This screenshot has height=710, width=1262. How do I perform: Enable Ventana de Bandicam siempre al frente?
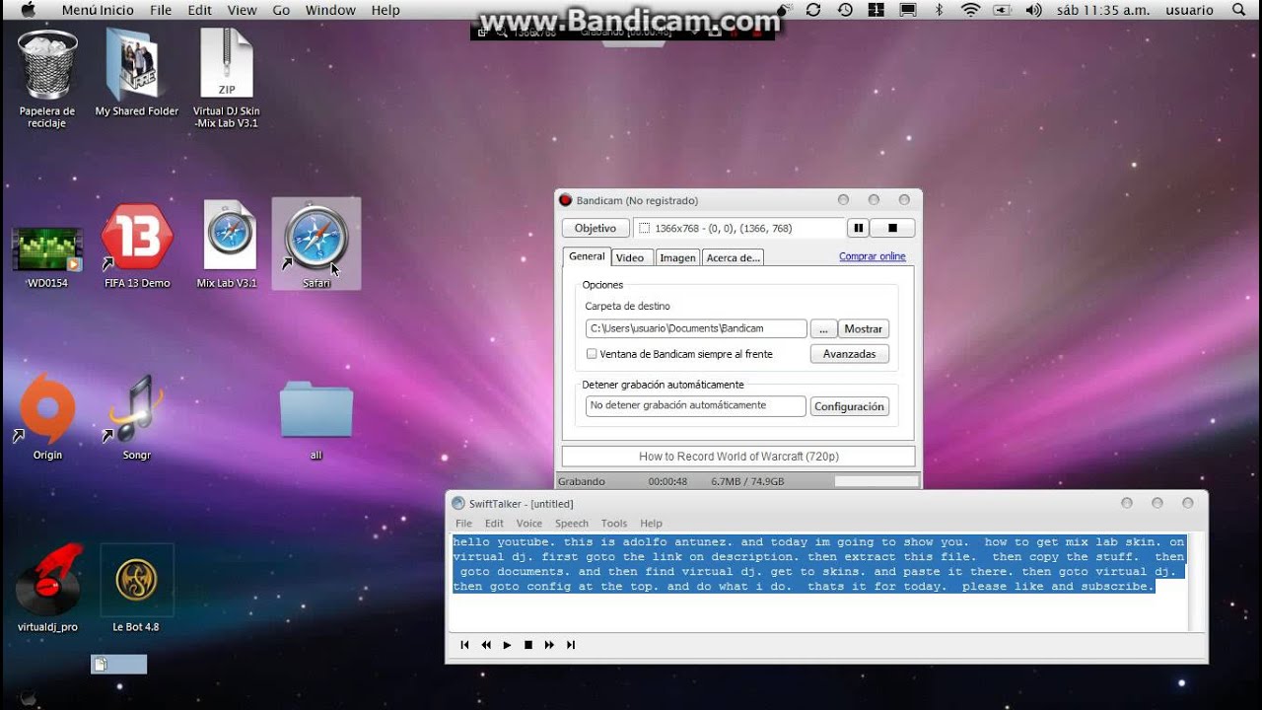[592, 354]
